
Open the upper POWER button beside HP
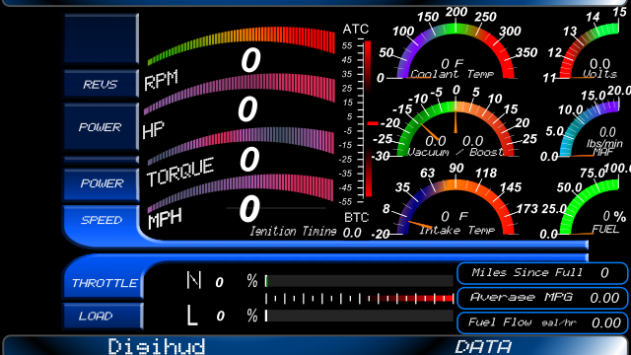point(101,127)
